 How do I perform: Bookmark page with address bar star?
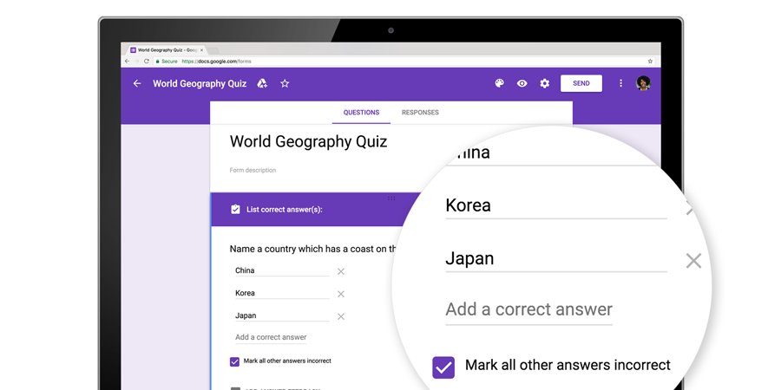[650, 62]
